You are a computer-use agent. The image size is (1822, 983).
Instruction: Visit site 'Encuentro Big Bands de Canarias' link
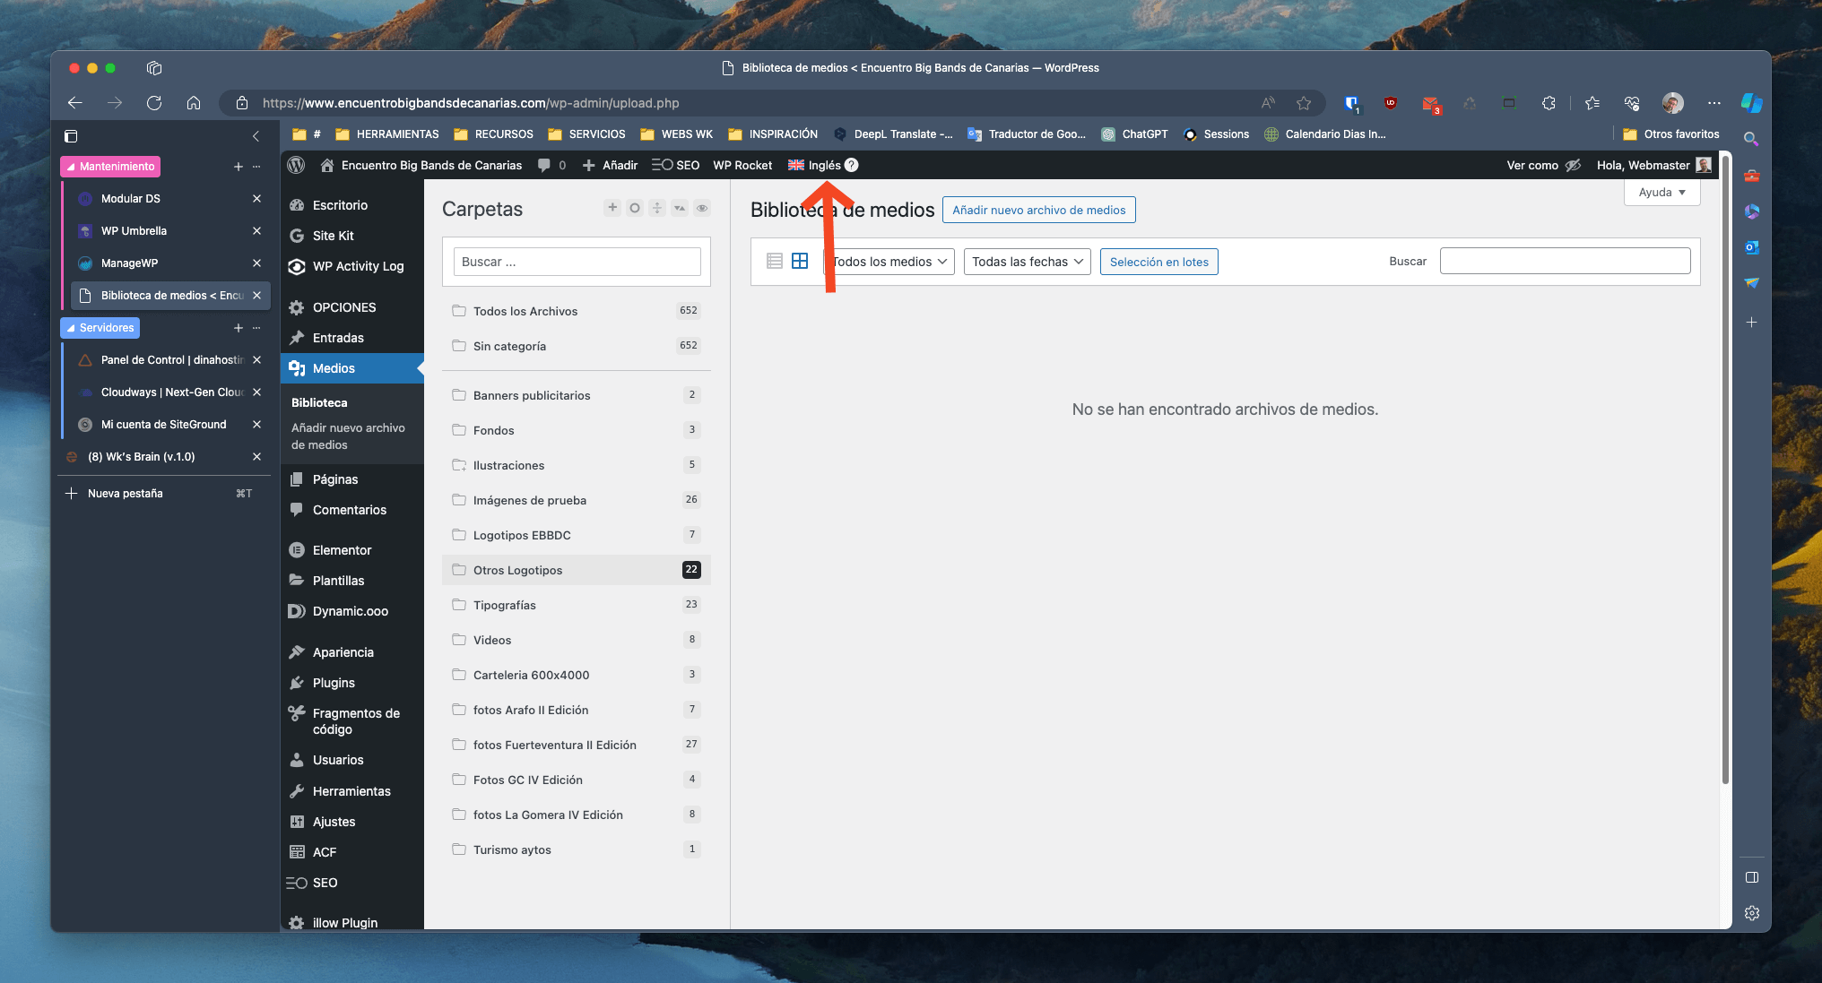(421, 165)
